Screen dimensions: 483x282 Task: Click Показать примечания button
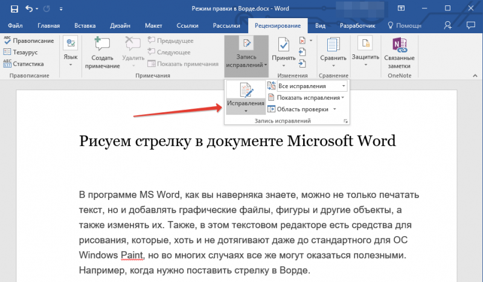(x=183, y=64)
